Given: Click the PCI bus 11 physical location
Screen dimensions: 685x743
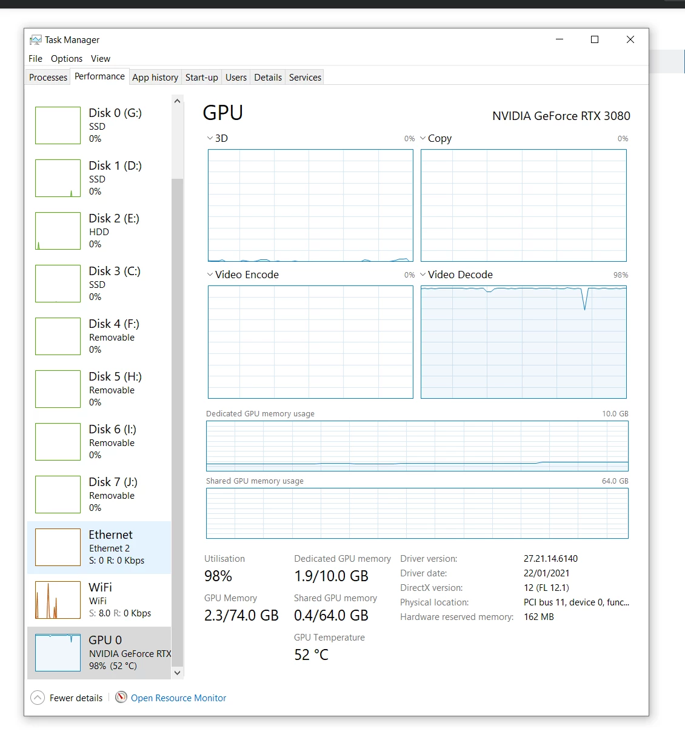Looking at the screenshot, I should [576, 602].
